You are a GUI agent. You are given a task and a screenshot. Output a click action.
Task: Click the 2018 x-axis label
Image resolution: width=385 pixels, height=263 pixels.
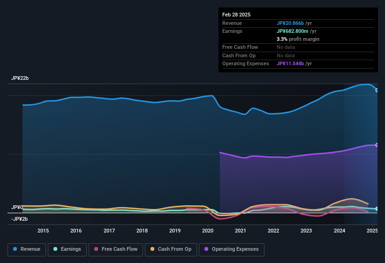[142, 231]
